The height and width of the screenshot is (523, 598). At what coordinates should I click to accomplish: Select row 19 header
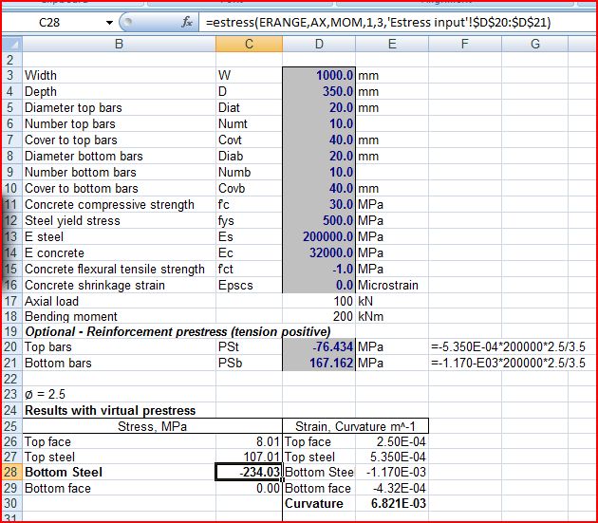(x=10, y=331)
